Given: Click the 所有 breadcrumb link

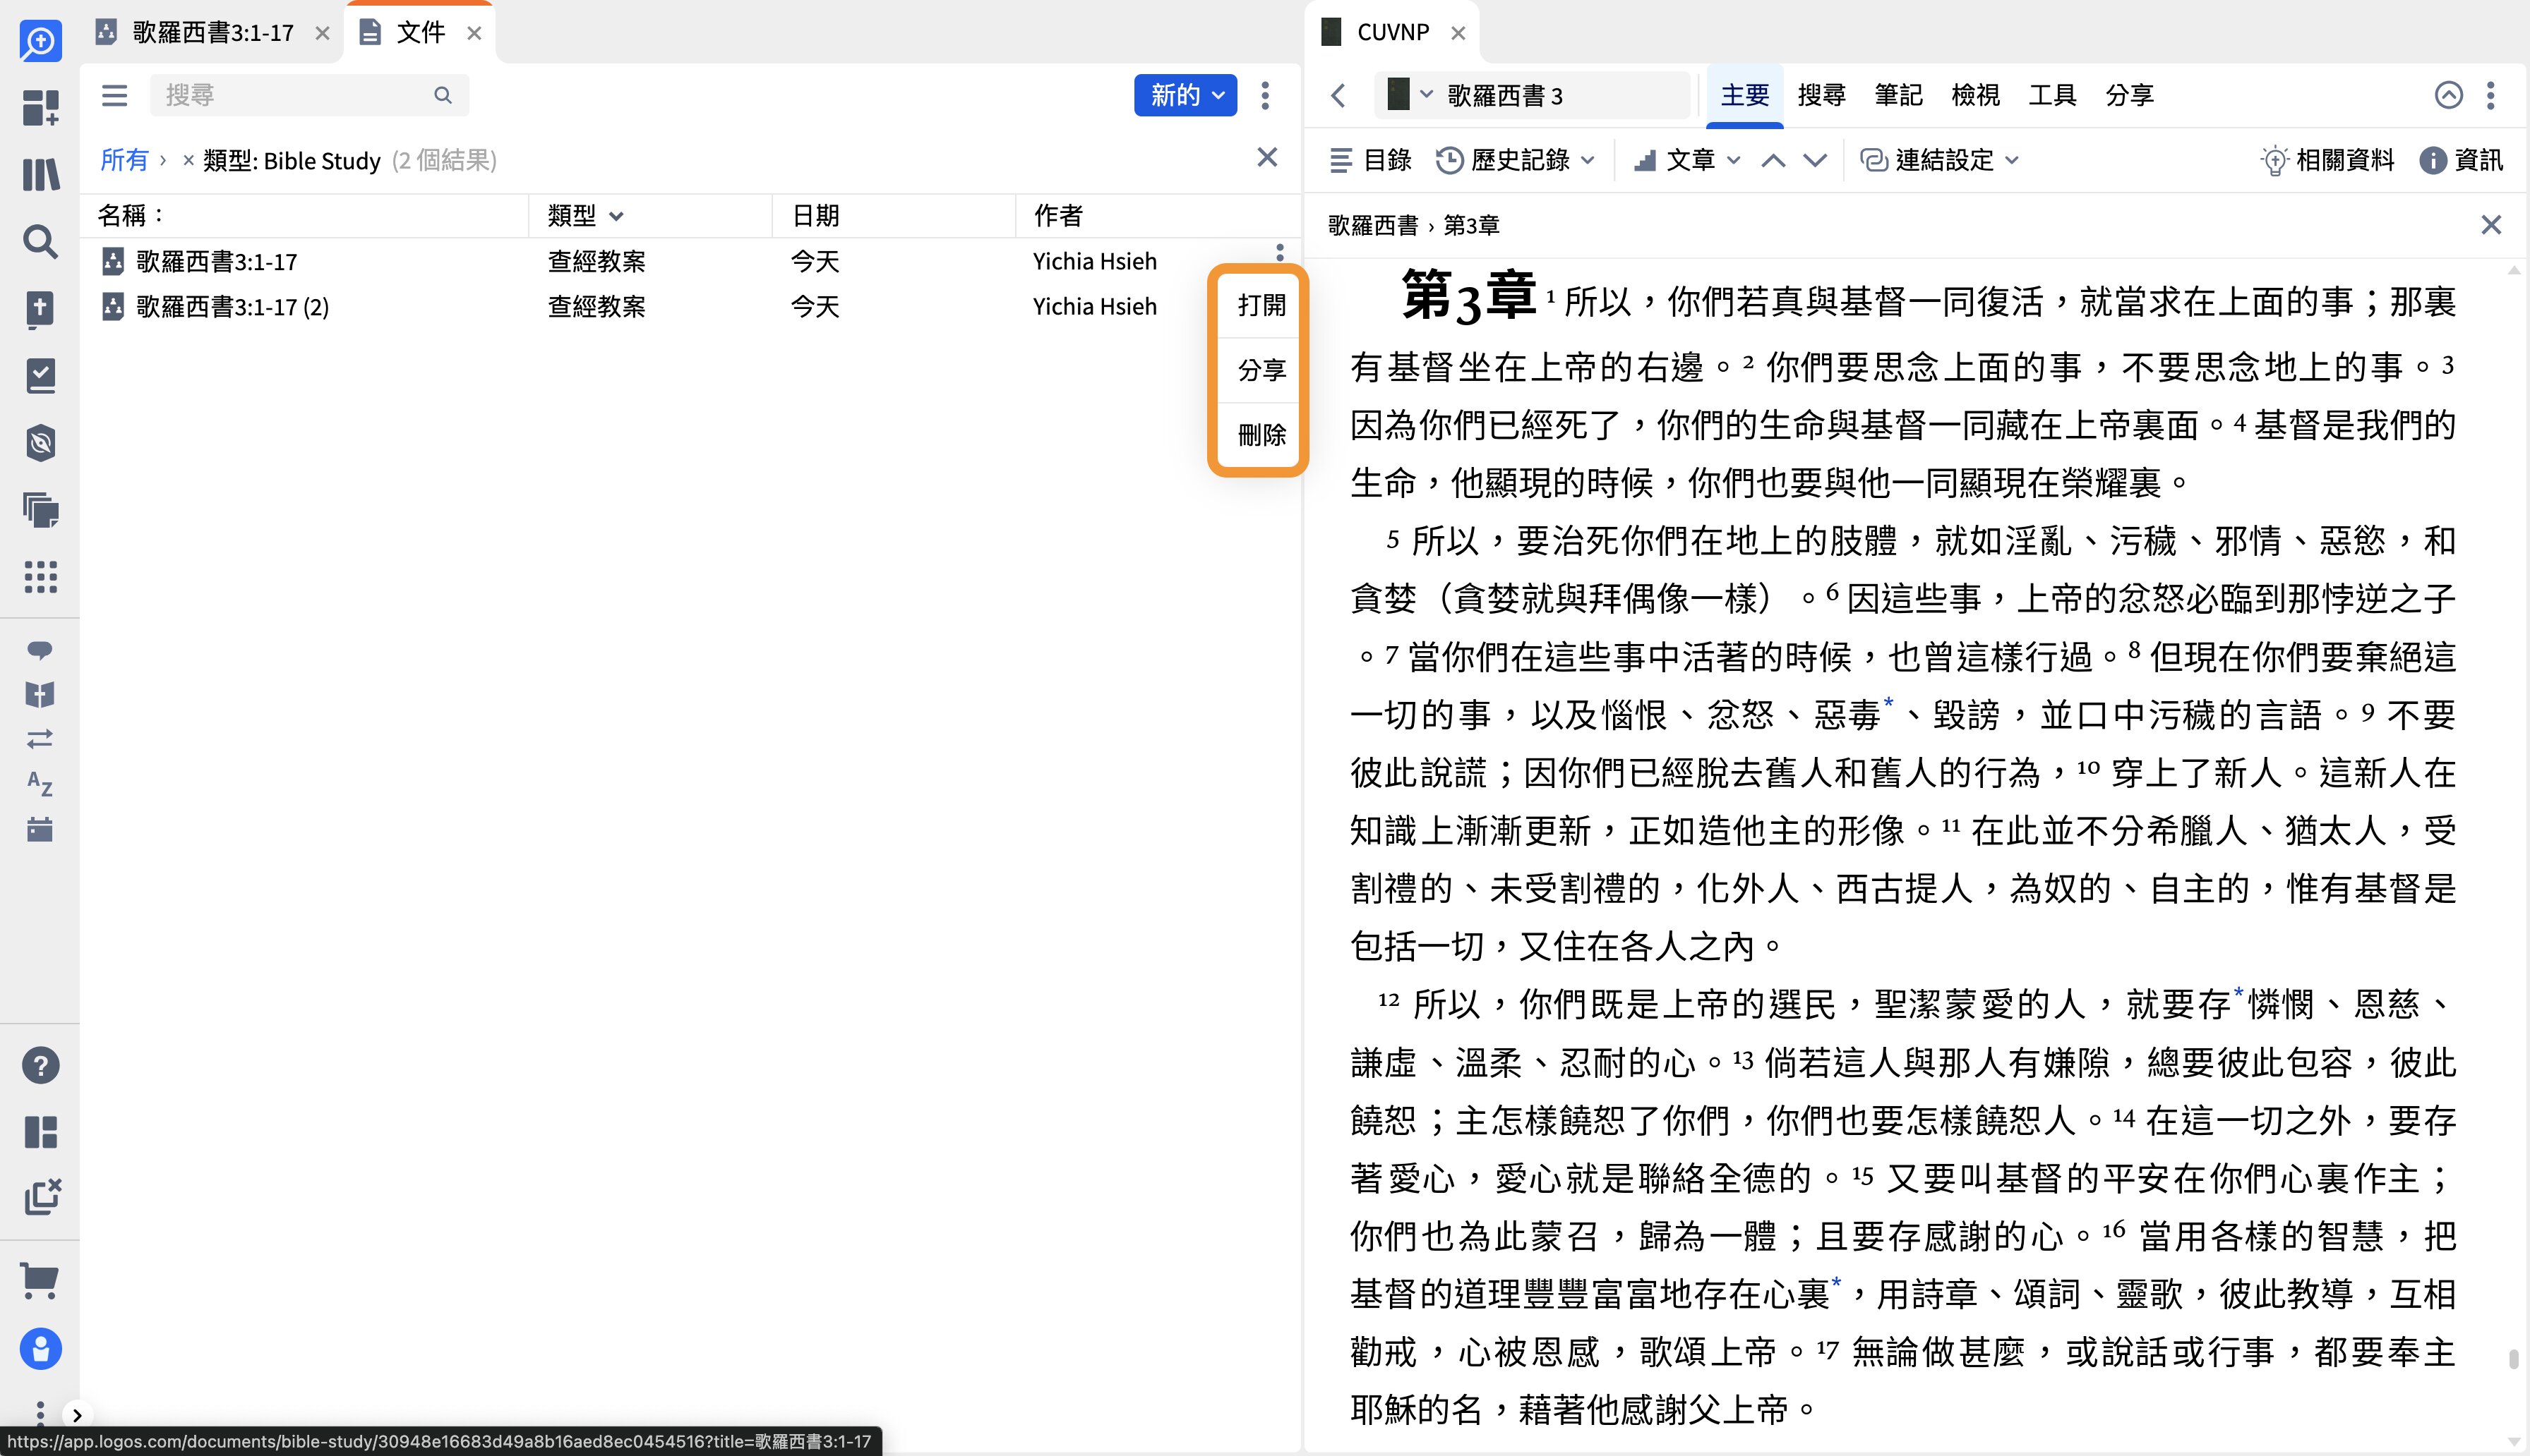Looking at the screenshot, I should point(124,160).
